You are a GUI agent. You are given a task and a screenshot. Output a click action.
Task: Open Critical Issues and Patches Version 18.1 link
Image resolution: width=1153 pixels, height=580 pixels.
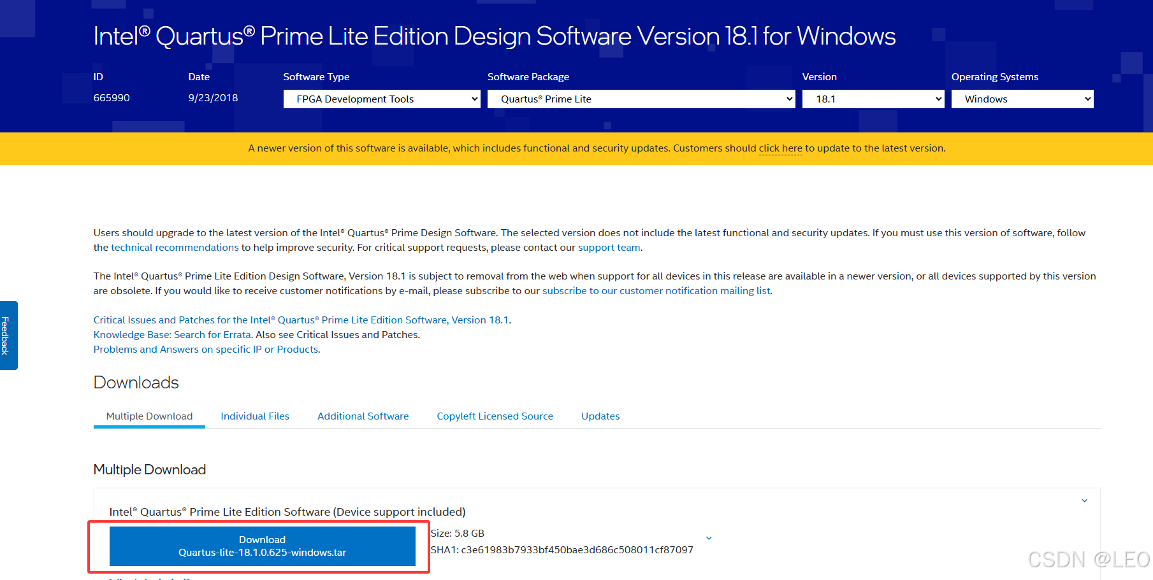(x=301, y=320)
